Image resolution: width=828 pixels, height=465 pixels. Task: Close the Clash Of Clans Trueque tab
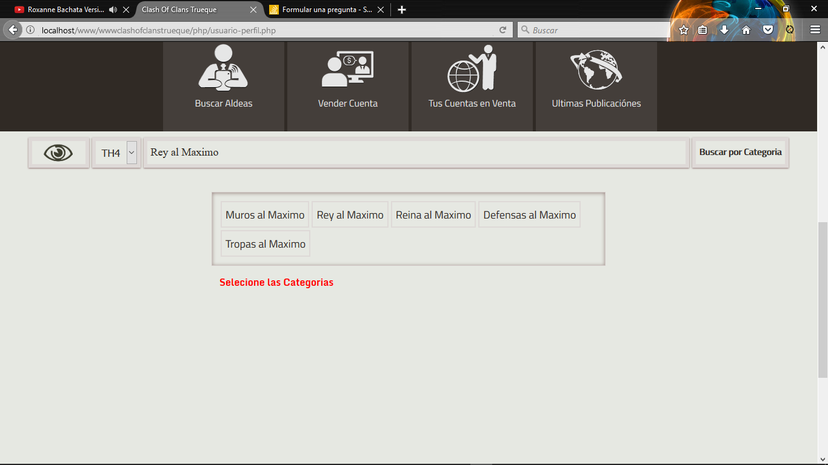(x=253, y=10)
